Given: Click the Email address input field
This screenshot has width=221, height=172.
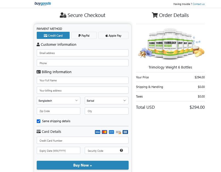Looking at the screenshot, I should 83,53.
